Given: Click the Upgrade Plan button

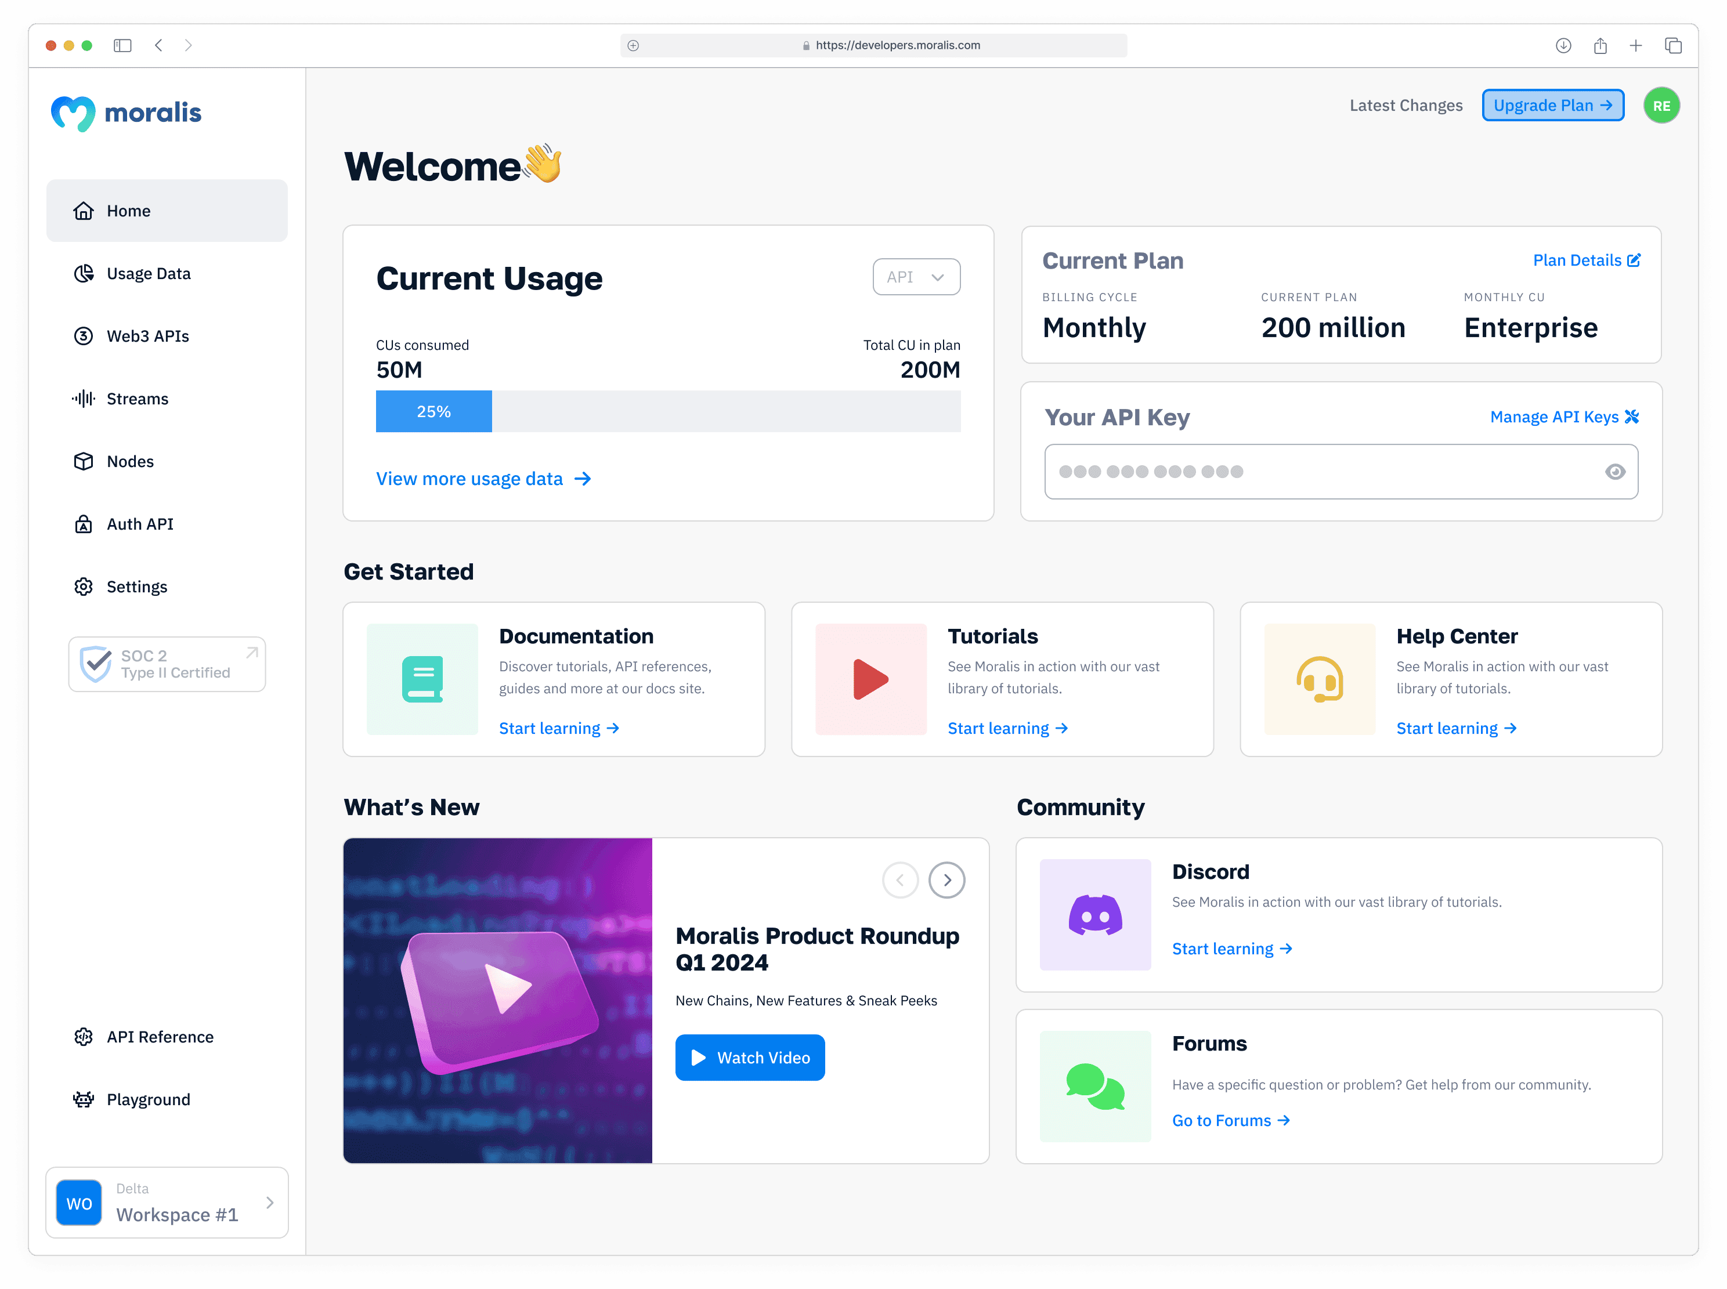Looking at the screenshot, I should (x=1553, y=106).
